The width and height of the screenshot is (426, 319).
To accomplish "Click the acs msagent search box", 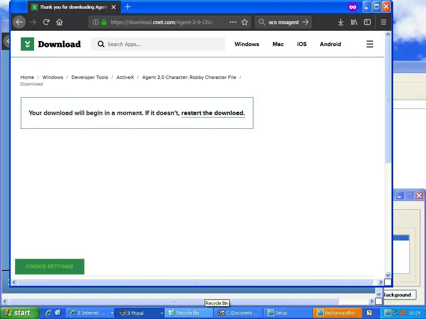I will pos(283,22).
